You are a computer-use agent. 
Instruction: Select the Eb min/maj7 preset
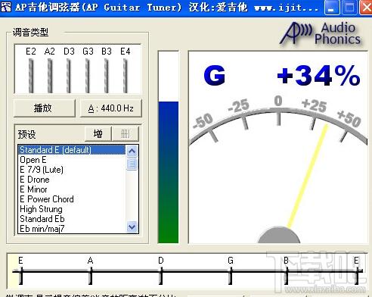(x=72, y=229)
